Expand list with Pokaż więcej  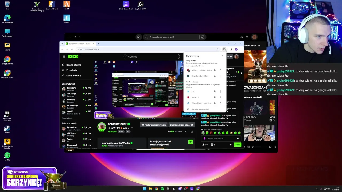coord(67,118)
